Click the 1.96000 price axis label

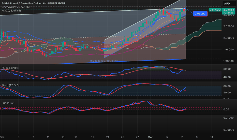[229, 61]
